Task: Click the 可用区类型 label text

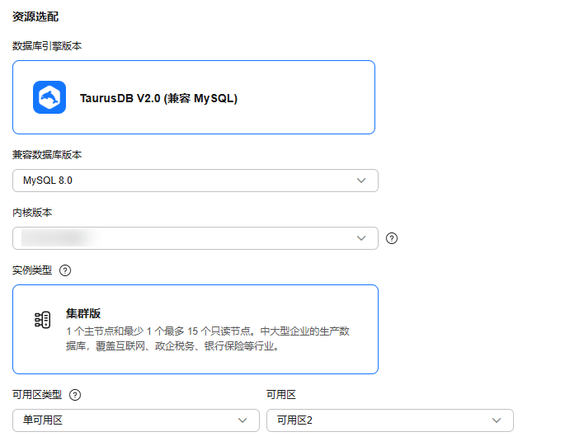Action: (37, 395)
